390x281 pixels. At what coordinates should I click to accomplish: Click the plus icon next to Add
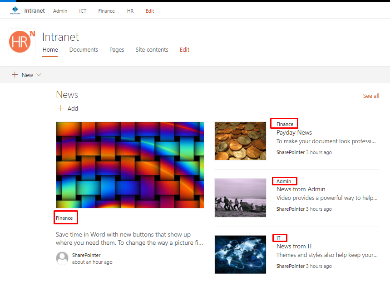coord(60,108)
